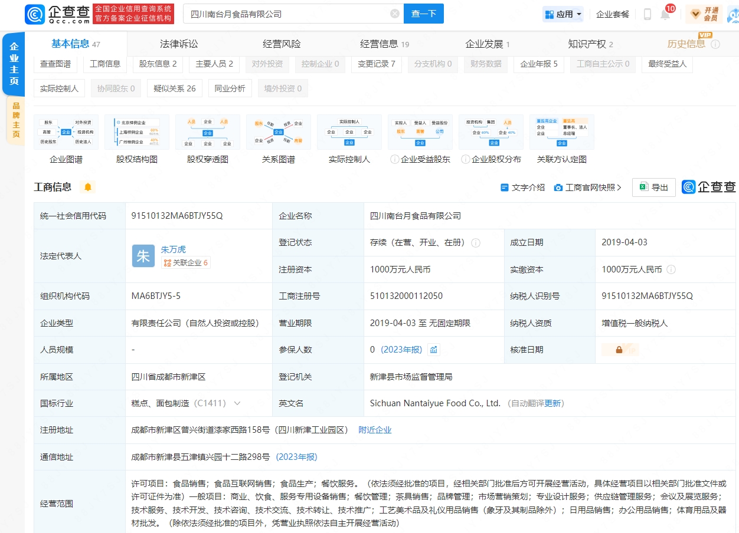Open 工商官网快照 snapshot

(x=588, y=187)
